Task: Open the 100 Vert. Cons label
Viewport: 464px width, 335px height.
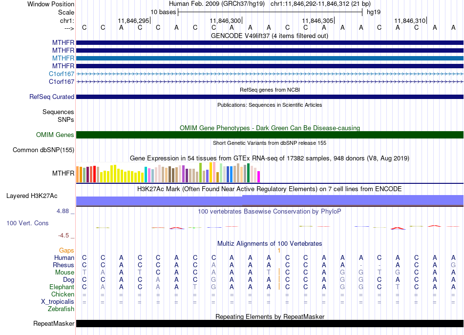Action: click(27, 223)
